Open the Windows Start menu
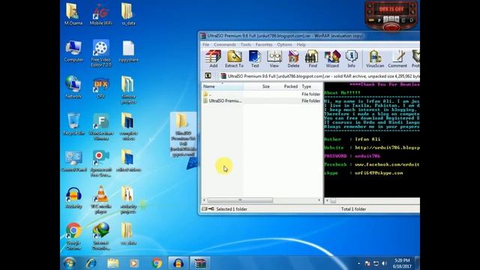Image resolution: width=480 pixels, height=270 pixels. click(70, 263)
